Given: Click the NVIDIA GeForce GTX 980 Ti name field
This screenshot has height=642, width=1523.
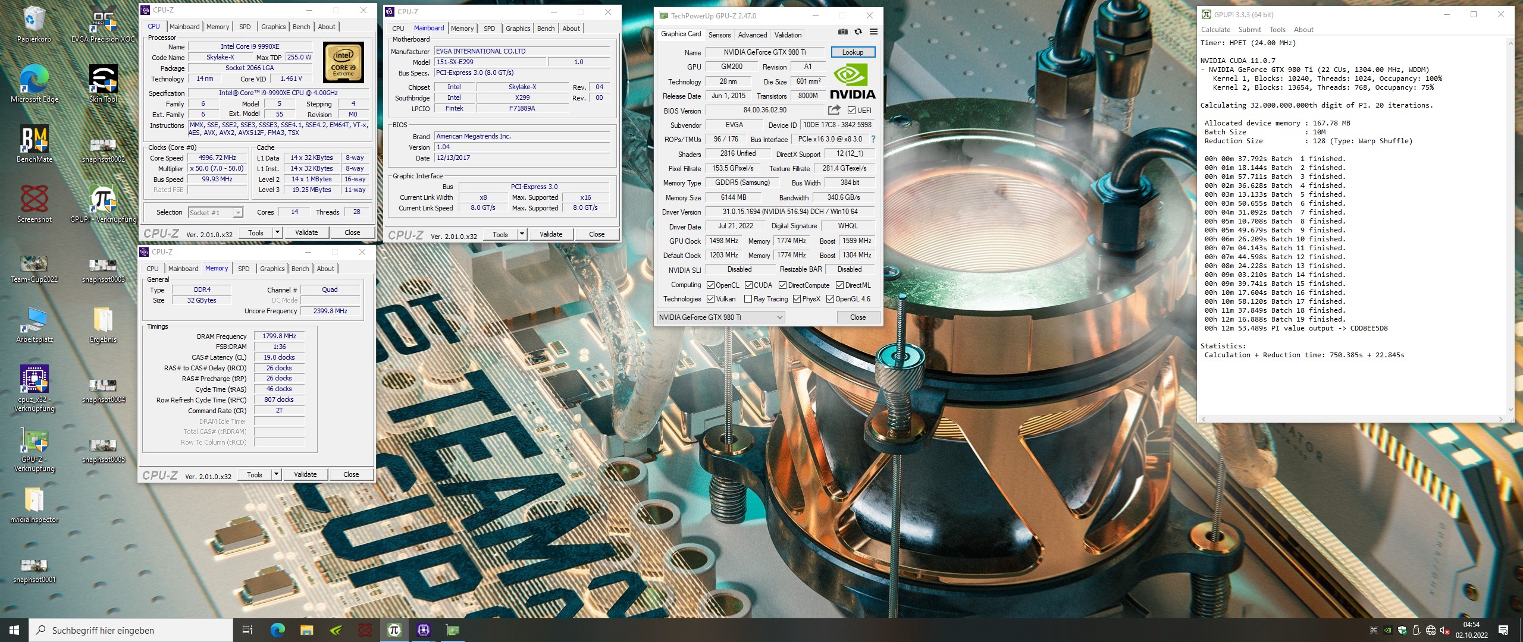Looking at the screenshot, I should click(764, 52).
